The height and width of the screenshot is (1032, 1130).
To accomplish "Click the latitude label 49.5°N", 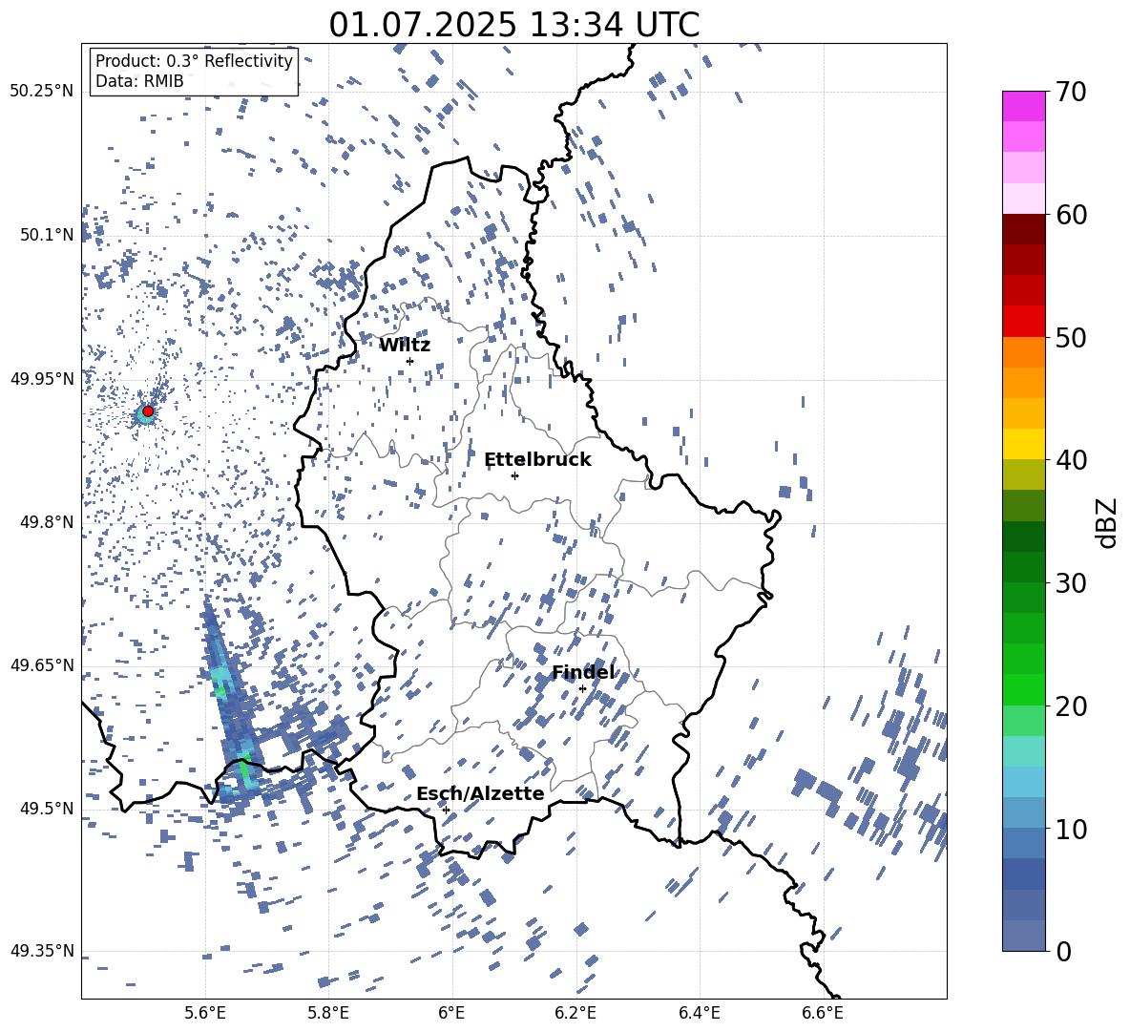I will 46,808.
